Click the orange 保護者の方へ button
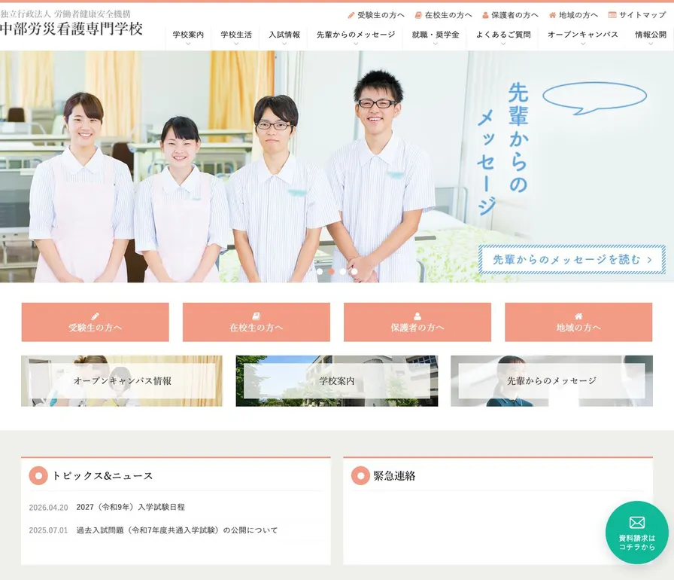The width and height of the screenshot is (674, 580). (417, 322)
